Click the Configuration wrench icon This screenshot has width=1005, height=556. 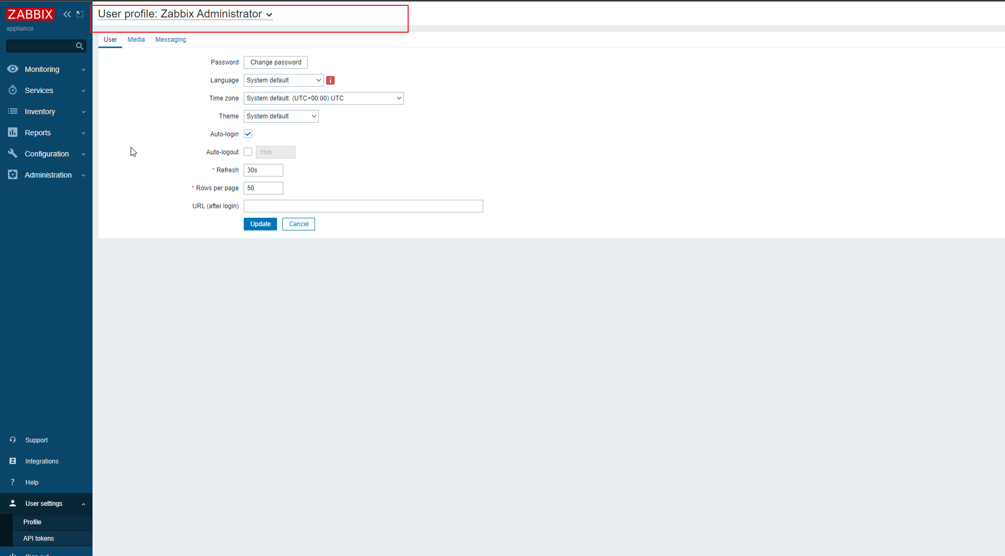13,154
